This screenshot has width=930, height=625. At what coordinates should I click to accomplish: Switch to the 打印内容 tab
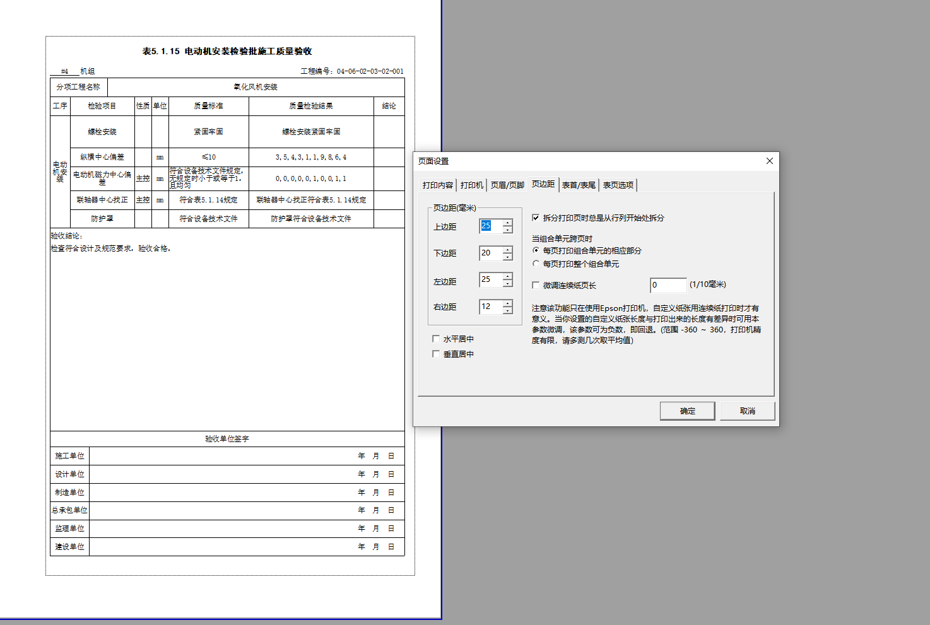[x=437, y=185]
